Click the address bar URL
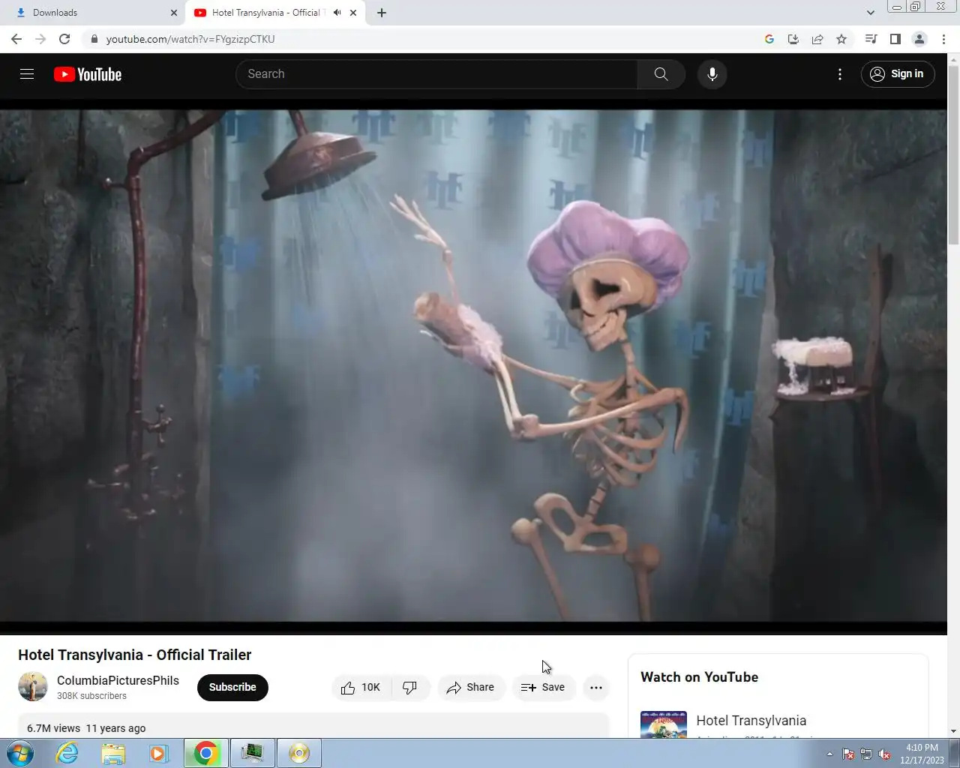This screenshot has width=960, height=768. 190,39
